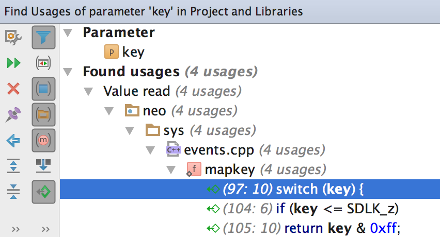Close the usages tab with red X
The image size is (440, 237).
pos(13,89)
